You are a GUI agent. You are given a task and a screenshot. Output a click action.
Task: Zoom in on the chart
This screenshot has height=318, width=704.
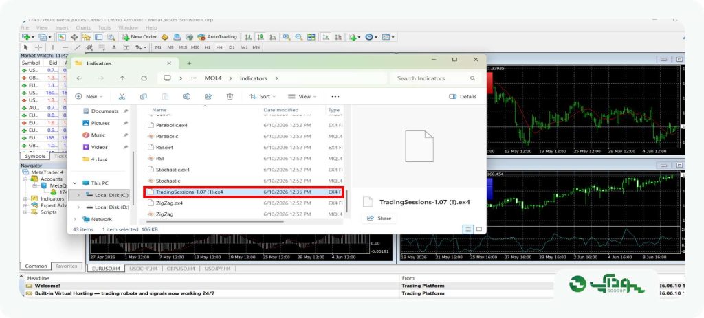pos(287,37)
